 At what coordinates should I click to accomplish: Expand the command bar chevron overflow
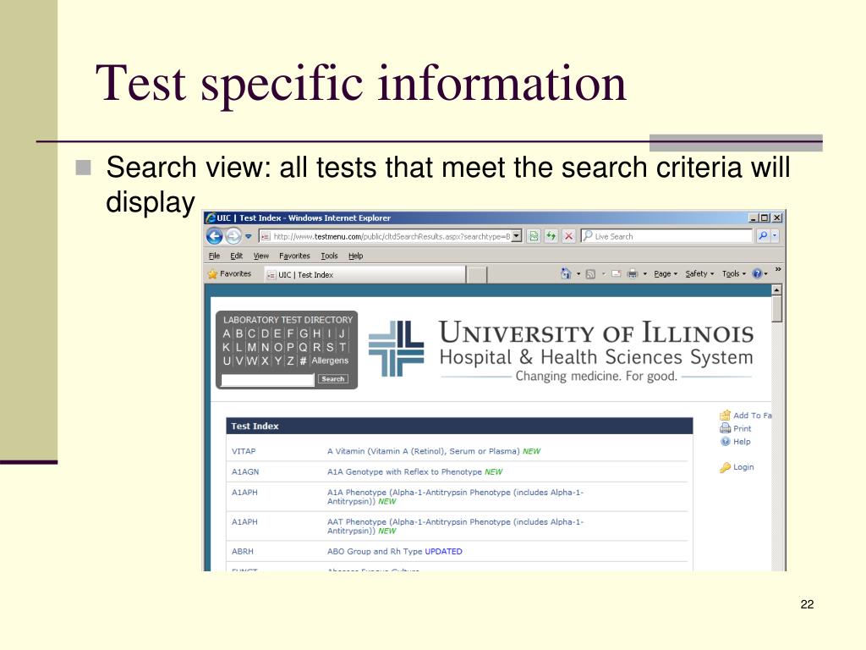point(778,270)
